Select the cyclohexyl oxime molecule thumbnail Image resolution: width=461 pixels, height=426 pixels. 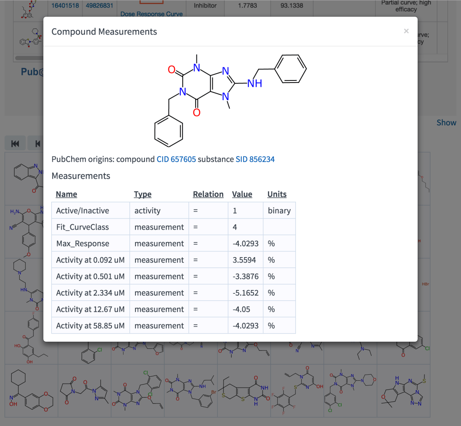[x=31, y=390]
